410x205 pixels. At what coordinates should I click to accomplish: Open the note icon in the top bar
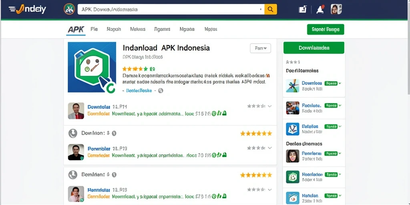click(x=303, y=10)
